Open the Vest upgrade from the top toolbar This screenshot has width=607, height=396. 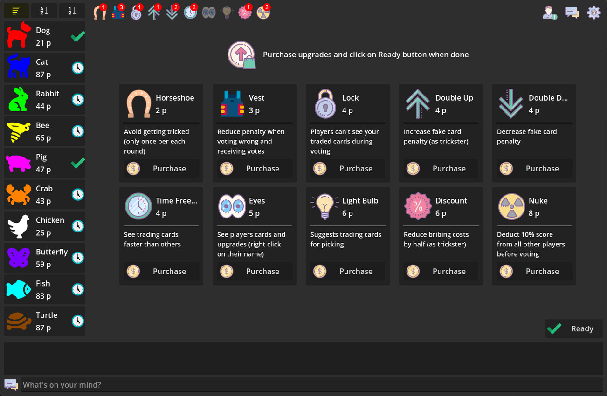coord(118,12)
